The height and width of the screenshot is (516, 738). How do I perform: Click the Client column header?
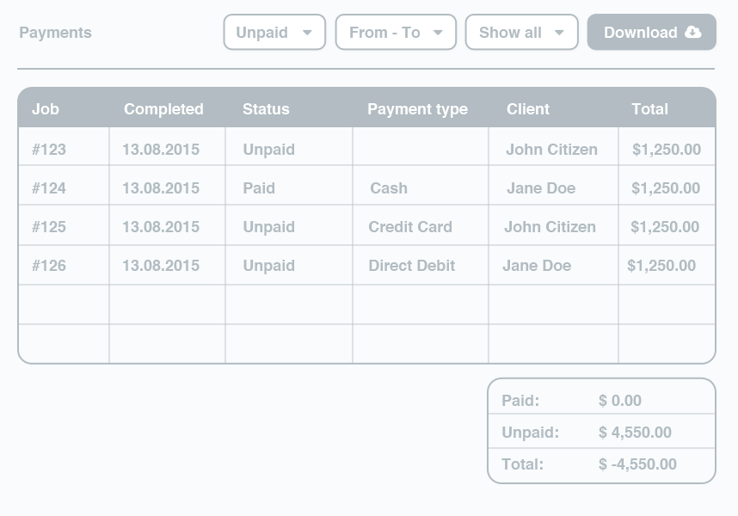point(528,109)
